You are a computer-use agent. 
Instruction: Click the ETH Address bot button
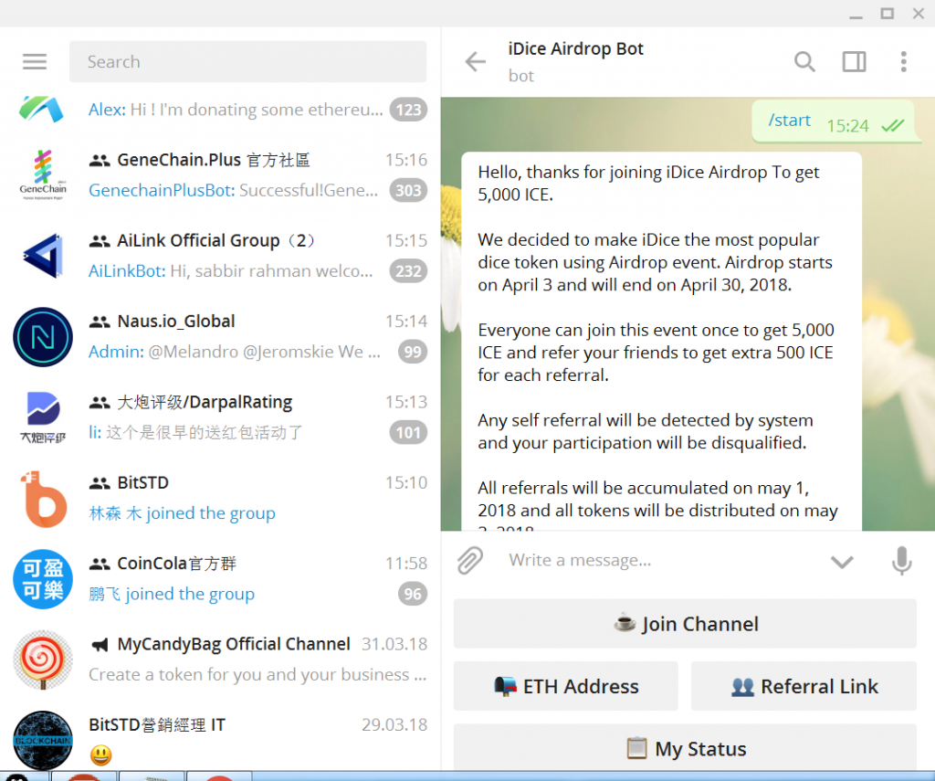pos(566,686)
